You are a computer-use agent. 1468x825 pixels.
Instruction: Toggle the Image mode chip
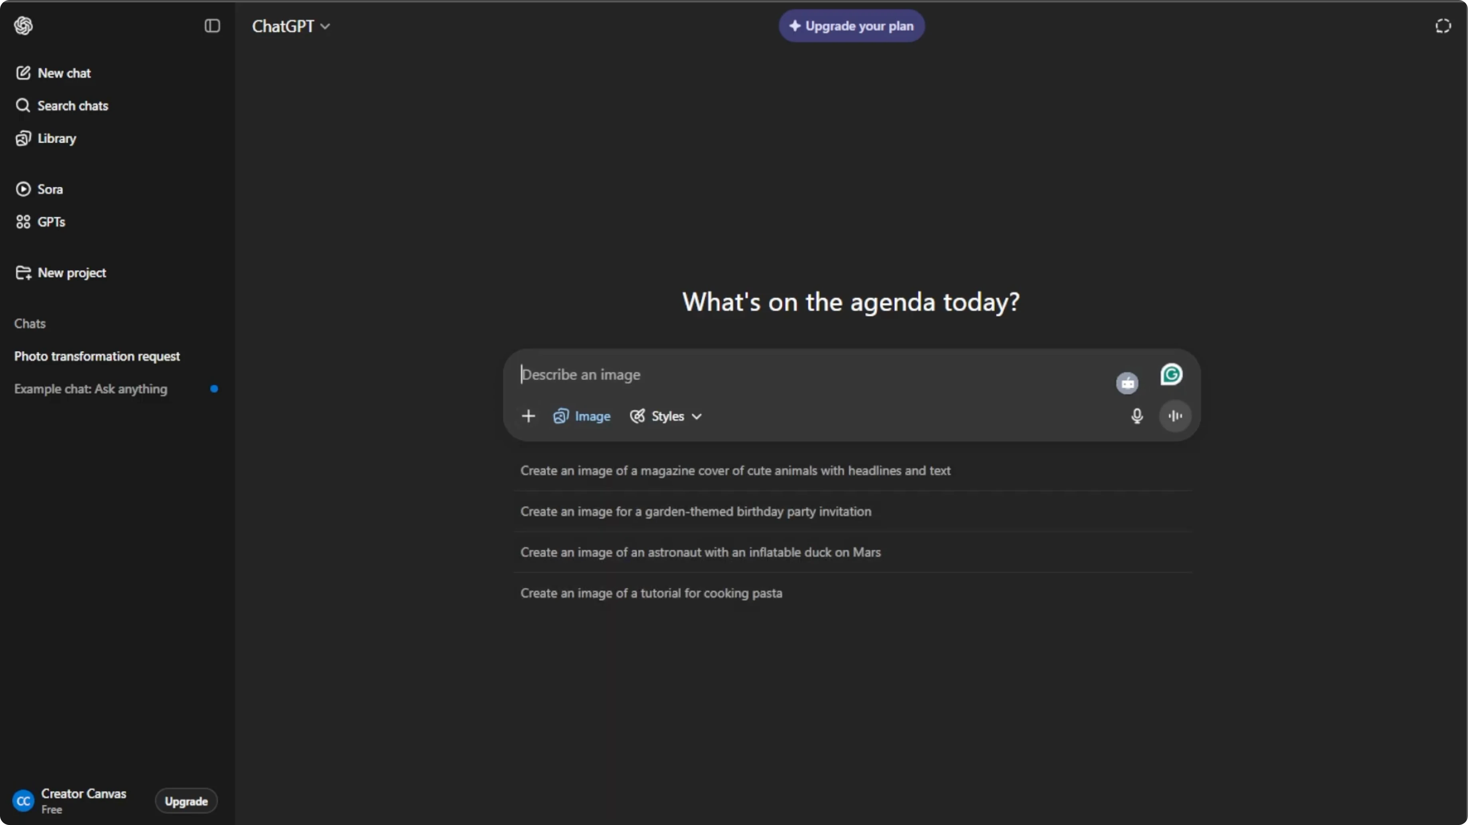[582, 416]
